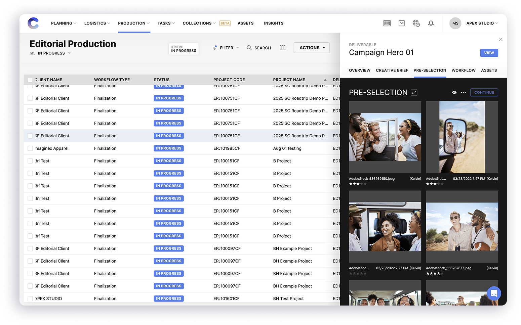Open the chart analytics icon in header
This screenshot has height=325, width=521.
tap(402, 23)
